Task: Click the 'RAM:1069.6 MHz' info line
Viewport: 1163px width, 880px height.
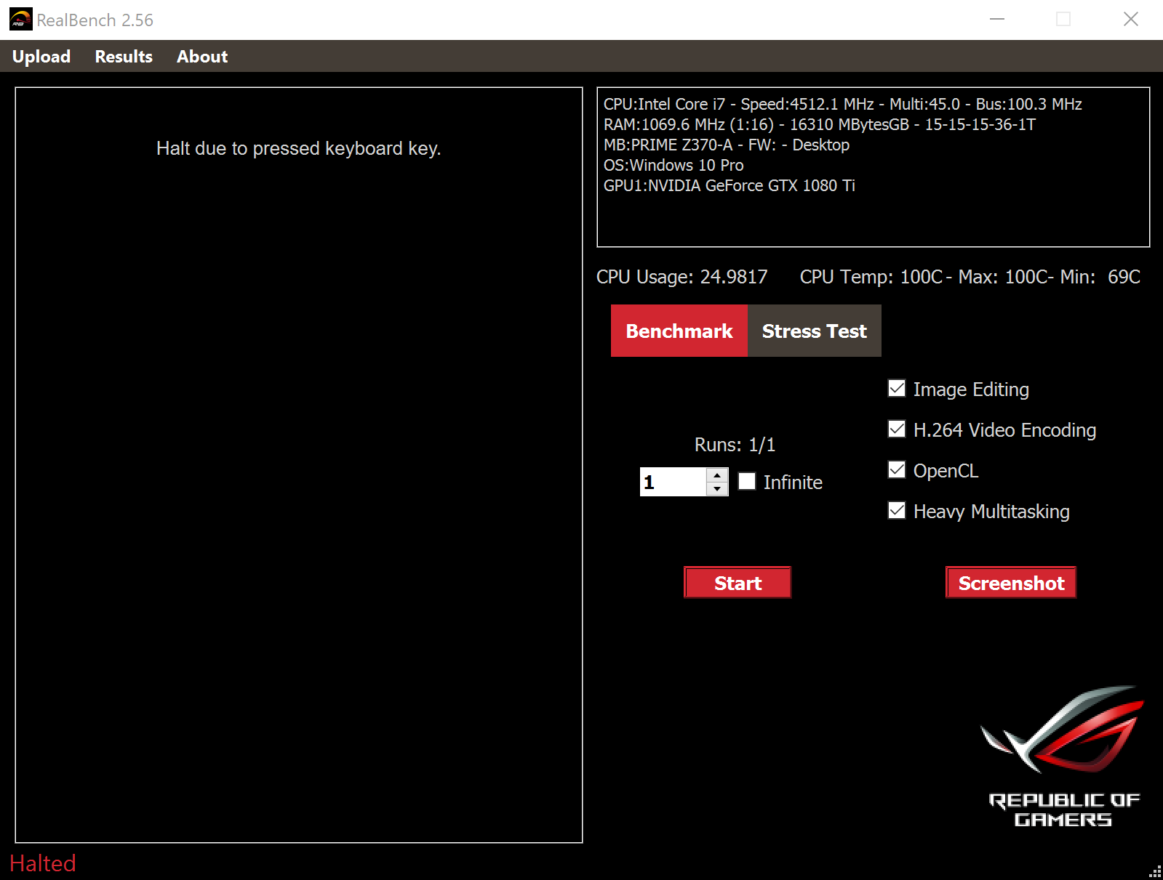Action: pyautogui.click(x=820, y=125)
